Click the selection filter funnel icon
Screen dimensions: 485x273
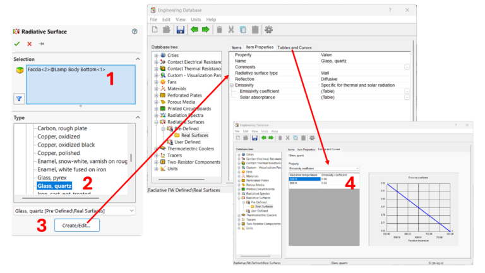(x=19, y=99)
